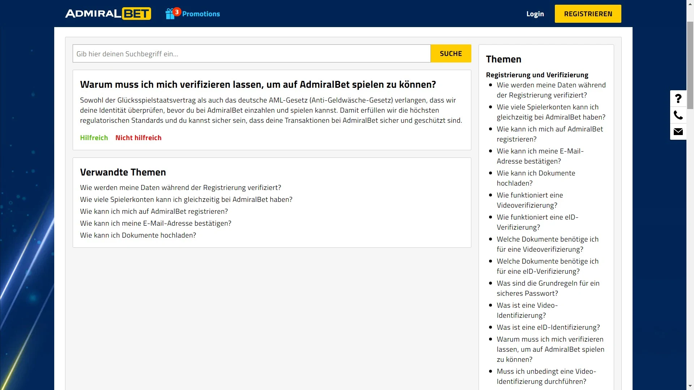
Task: Open sidebar link E-Mail-Adresse bestätigen
Action: [x=540, y=156]
